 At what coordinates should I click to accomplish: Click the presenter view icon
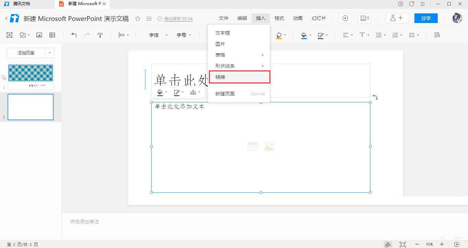[364, 18]
